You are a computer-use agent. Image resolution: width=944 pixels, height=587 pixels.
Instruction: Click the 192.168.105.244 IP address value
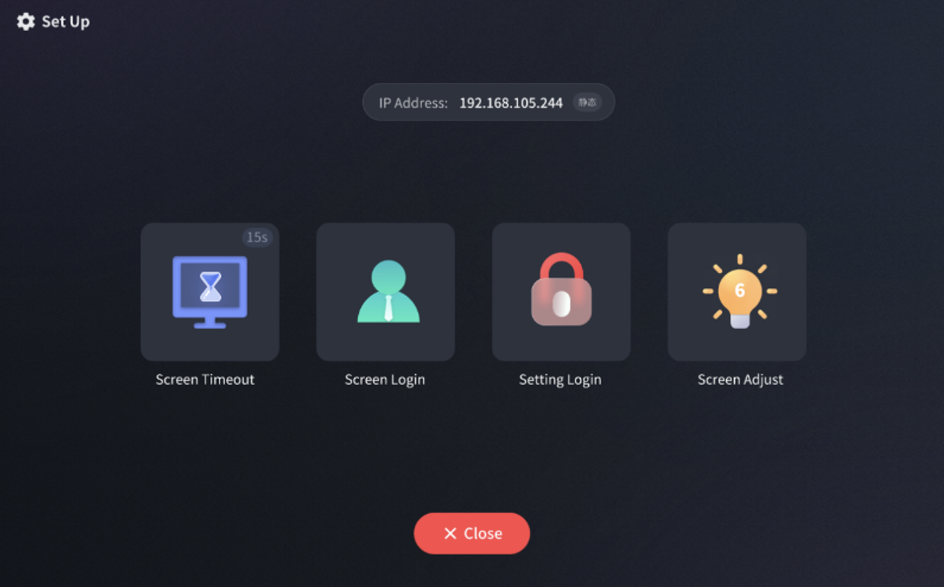(511, 103)
